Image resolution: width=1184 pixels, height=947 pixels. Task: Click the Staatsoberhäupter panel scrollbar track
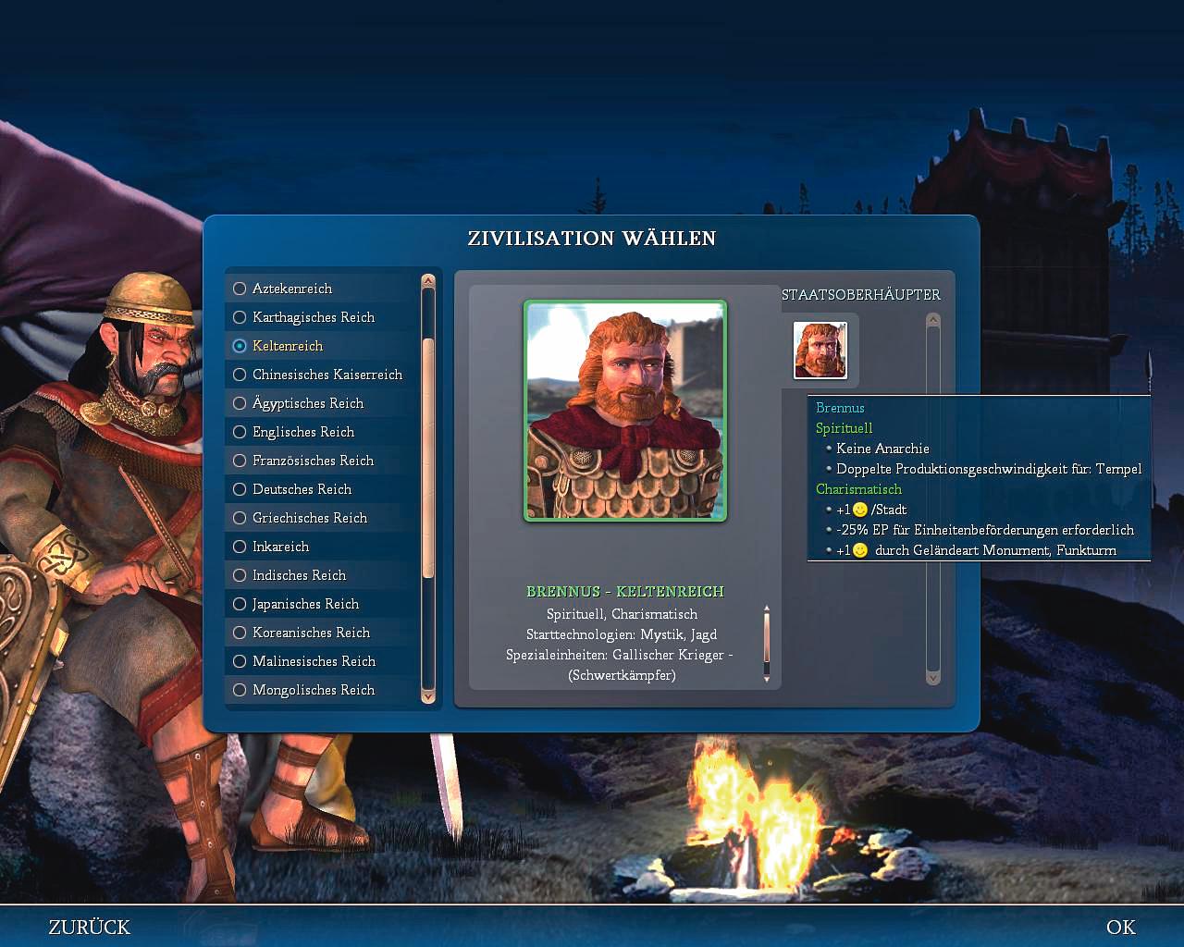[932, 499]
